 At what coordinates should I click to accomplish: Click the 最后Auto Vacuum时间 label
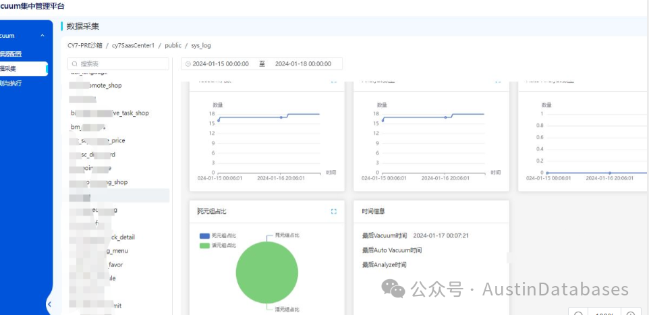click(x=392, y=250)
